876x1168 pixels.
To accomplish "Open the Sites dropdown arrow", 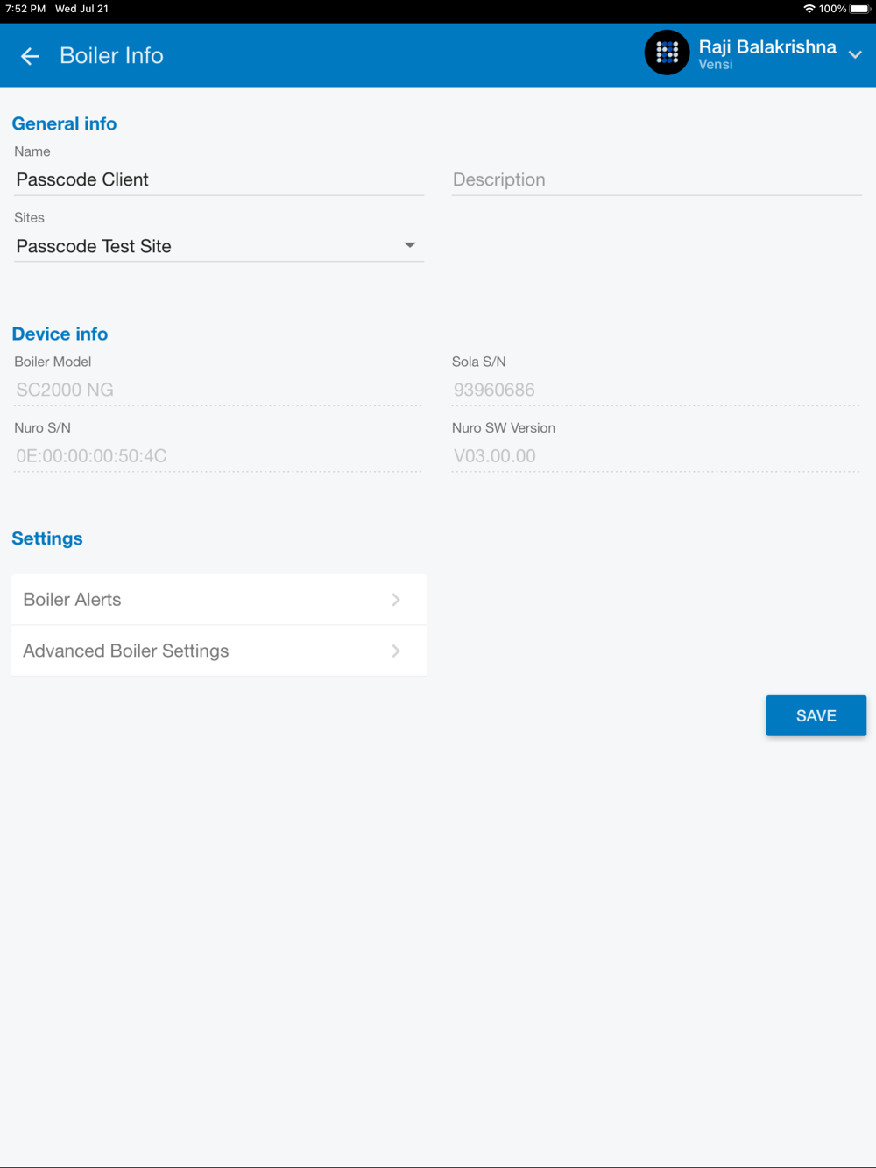I will (x=409, y=245).
